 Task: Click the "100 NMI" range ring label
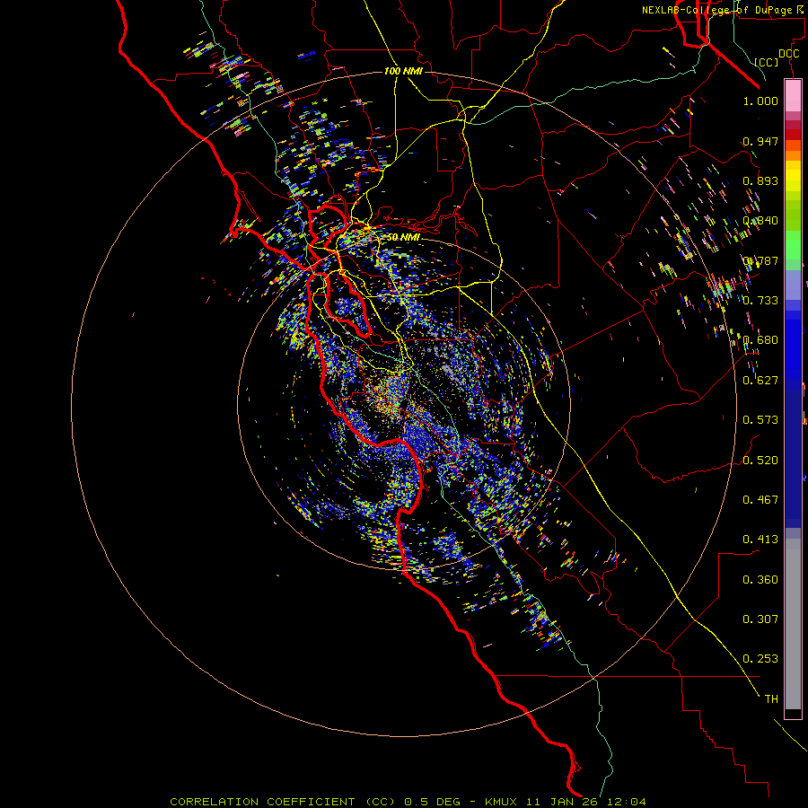pos(403,71)
